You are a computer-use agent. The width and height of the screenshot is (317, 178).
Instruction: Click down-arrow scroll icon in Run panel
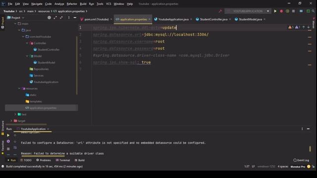15,141
